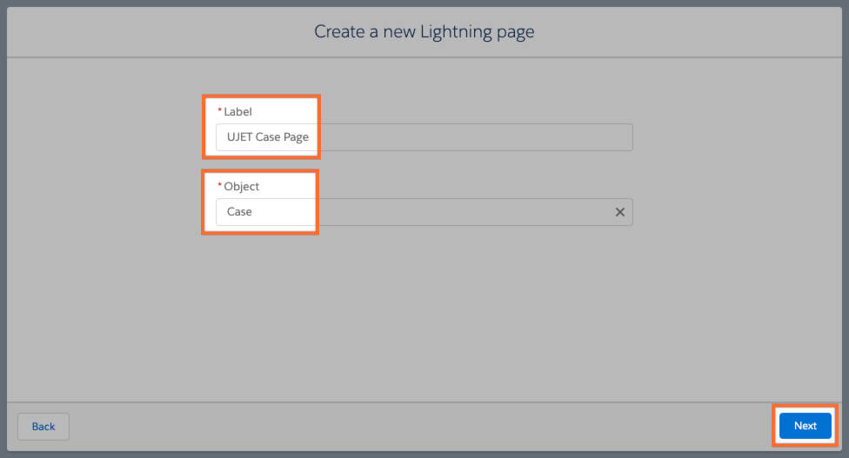
Task: Click the required asterisk beside Object
Action: click(x=219, y=187)
